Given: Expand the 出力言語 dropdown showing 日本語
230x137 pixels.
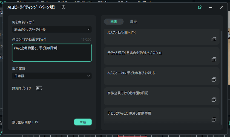Looking at the screenshot, I should [x=52, y=76].
